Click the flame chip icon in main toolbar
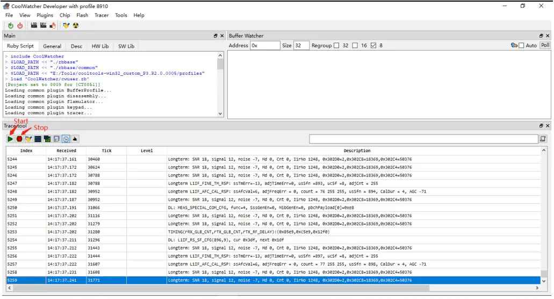The image size is (554, 299). point(53,25)
